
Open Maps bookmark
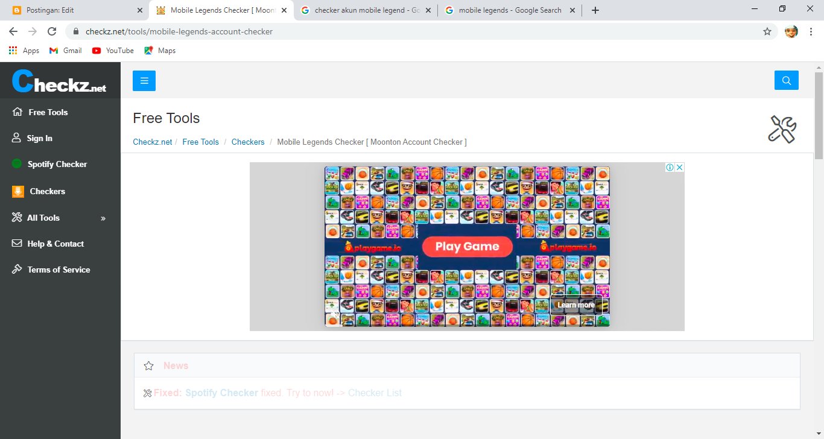[x=160, y=51]
